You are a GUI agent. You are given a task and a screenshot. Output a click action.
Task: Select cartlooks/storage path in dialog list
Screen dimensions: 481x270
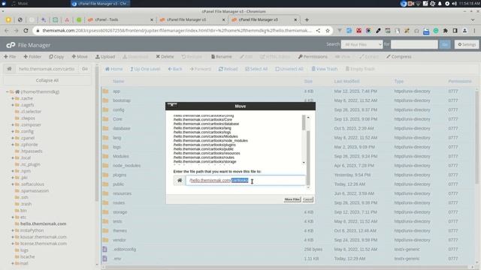click(x=204, y=162)
